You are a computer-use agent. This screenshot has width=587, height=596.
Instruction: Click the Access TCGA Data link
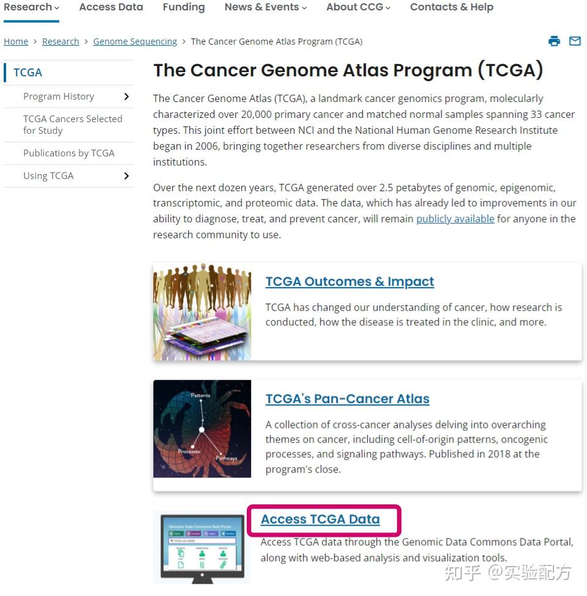pyautogui.click(x=320, y=519)
